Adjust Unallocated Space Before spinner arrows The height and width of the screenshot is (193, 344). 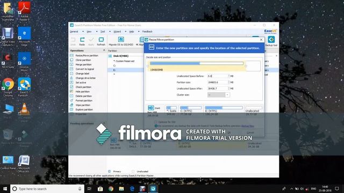[x=229, y=76]
